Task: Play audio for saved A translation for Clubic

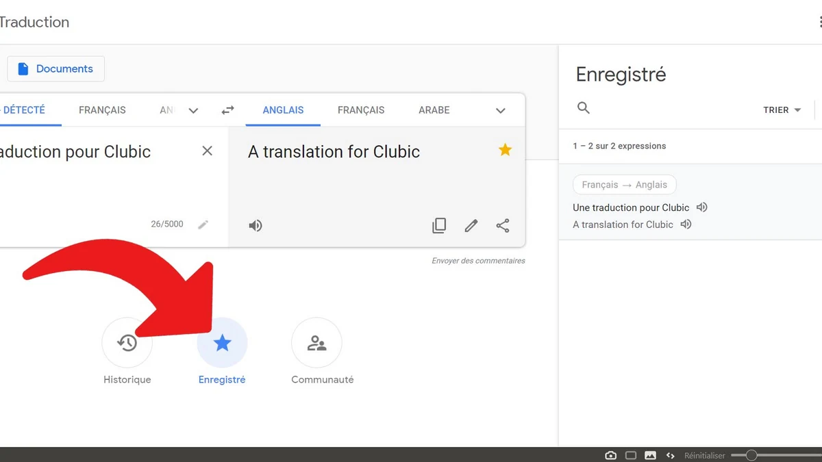Action: pyautogui.click(x=686, y=224)
